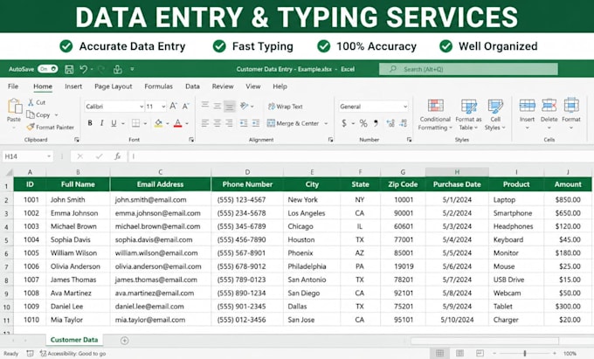Toggle Wrap Text for selected cells

(x=286, y=107)
